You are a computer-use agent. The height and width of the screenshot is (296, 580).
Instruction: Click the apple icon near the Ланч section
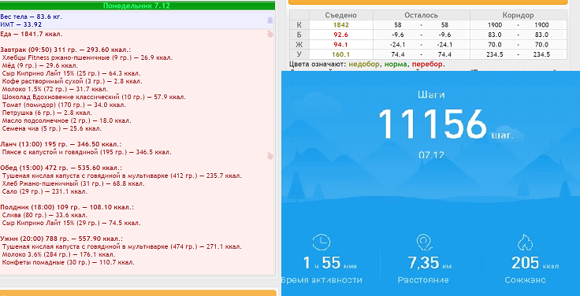(x=270, y=156)
